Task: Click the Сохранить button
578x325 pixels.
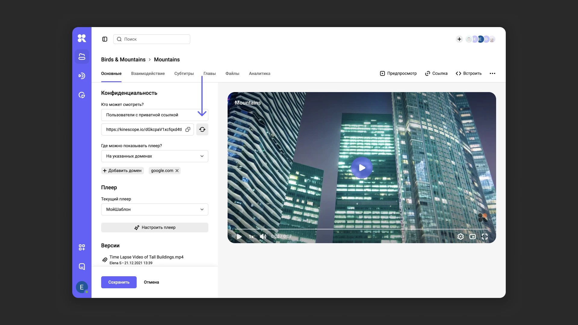Action: click(x=119, y=282)
